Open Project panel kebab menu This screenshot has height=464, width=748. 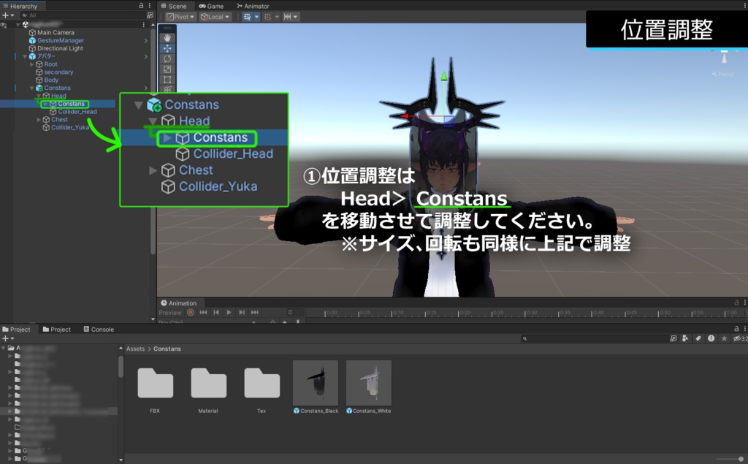point(744,329)
